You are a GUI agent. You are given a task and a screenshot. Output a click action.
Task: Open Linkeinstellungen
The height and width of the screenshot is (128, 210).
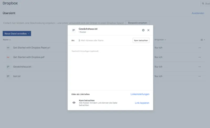tap(140, 94)
